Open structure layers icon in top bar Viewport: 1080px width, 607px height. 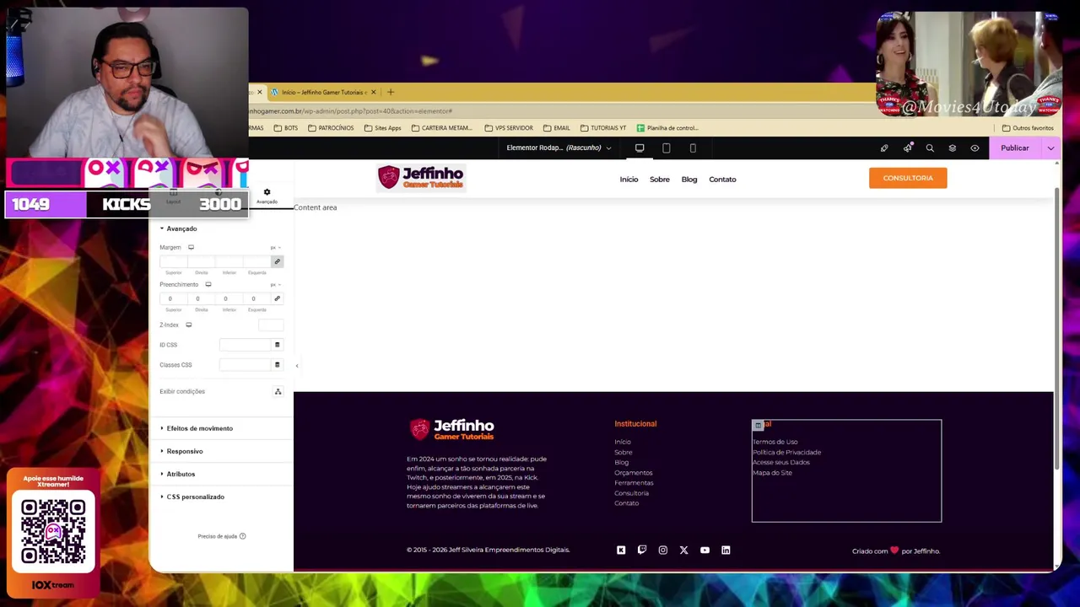953,148
